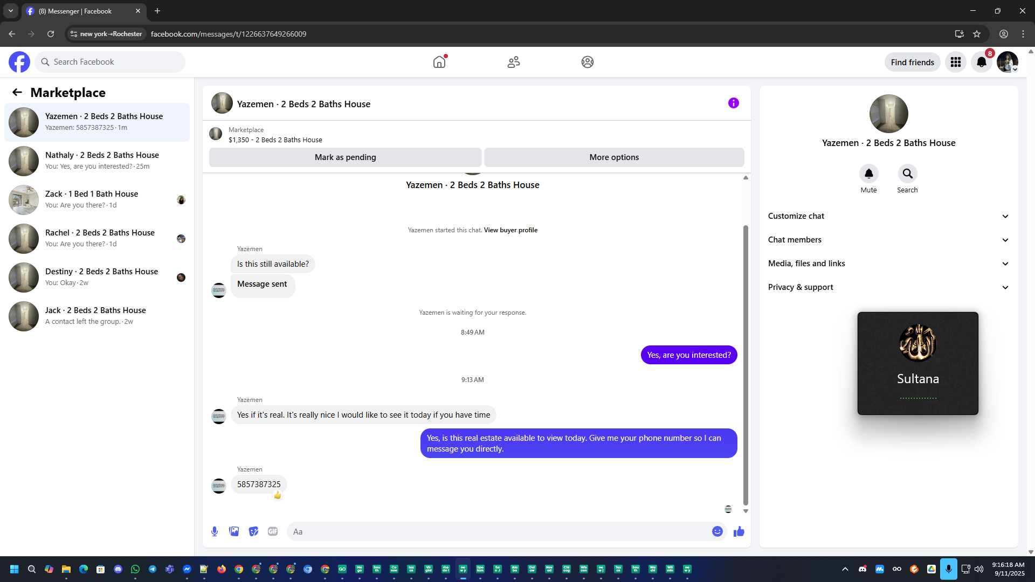Click the voice clip microphone icon
1035x582 pixels.
215,531
